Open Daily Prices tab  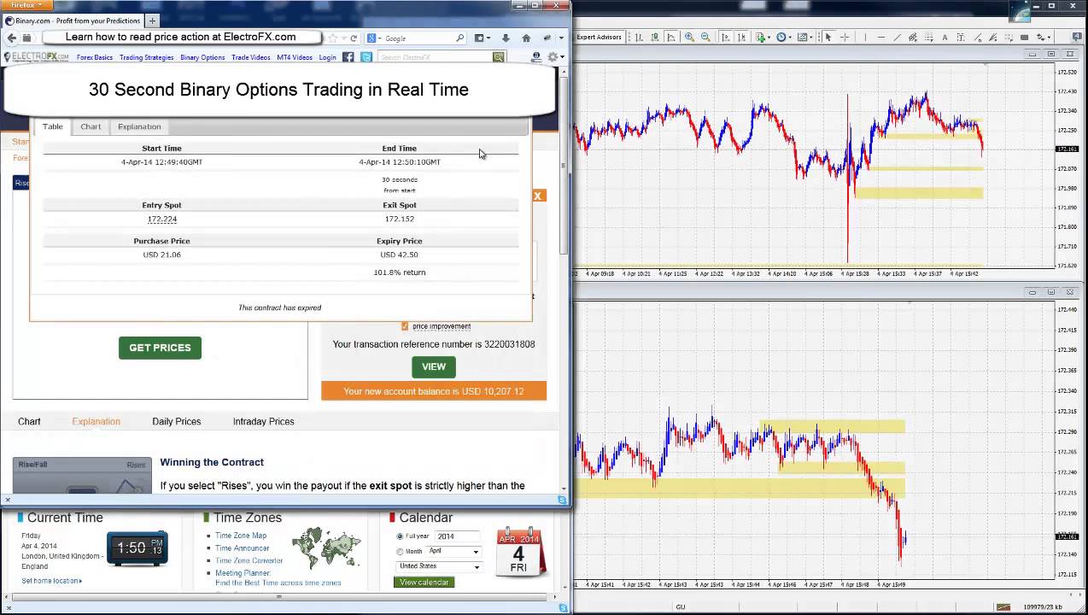click(177, 421)
